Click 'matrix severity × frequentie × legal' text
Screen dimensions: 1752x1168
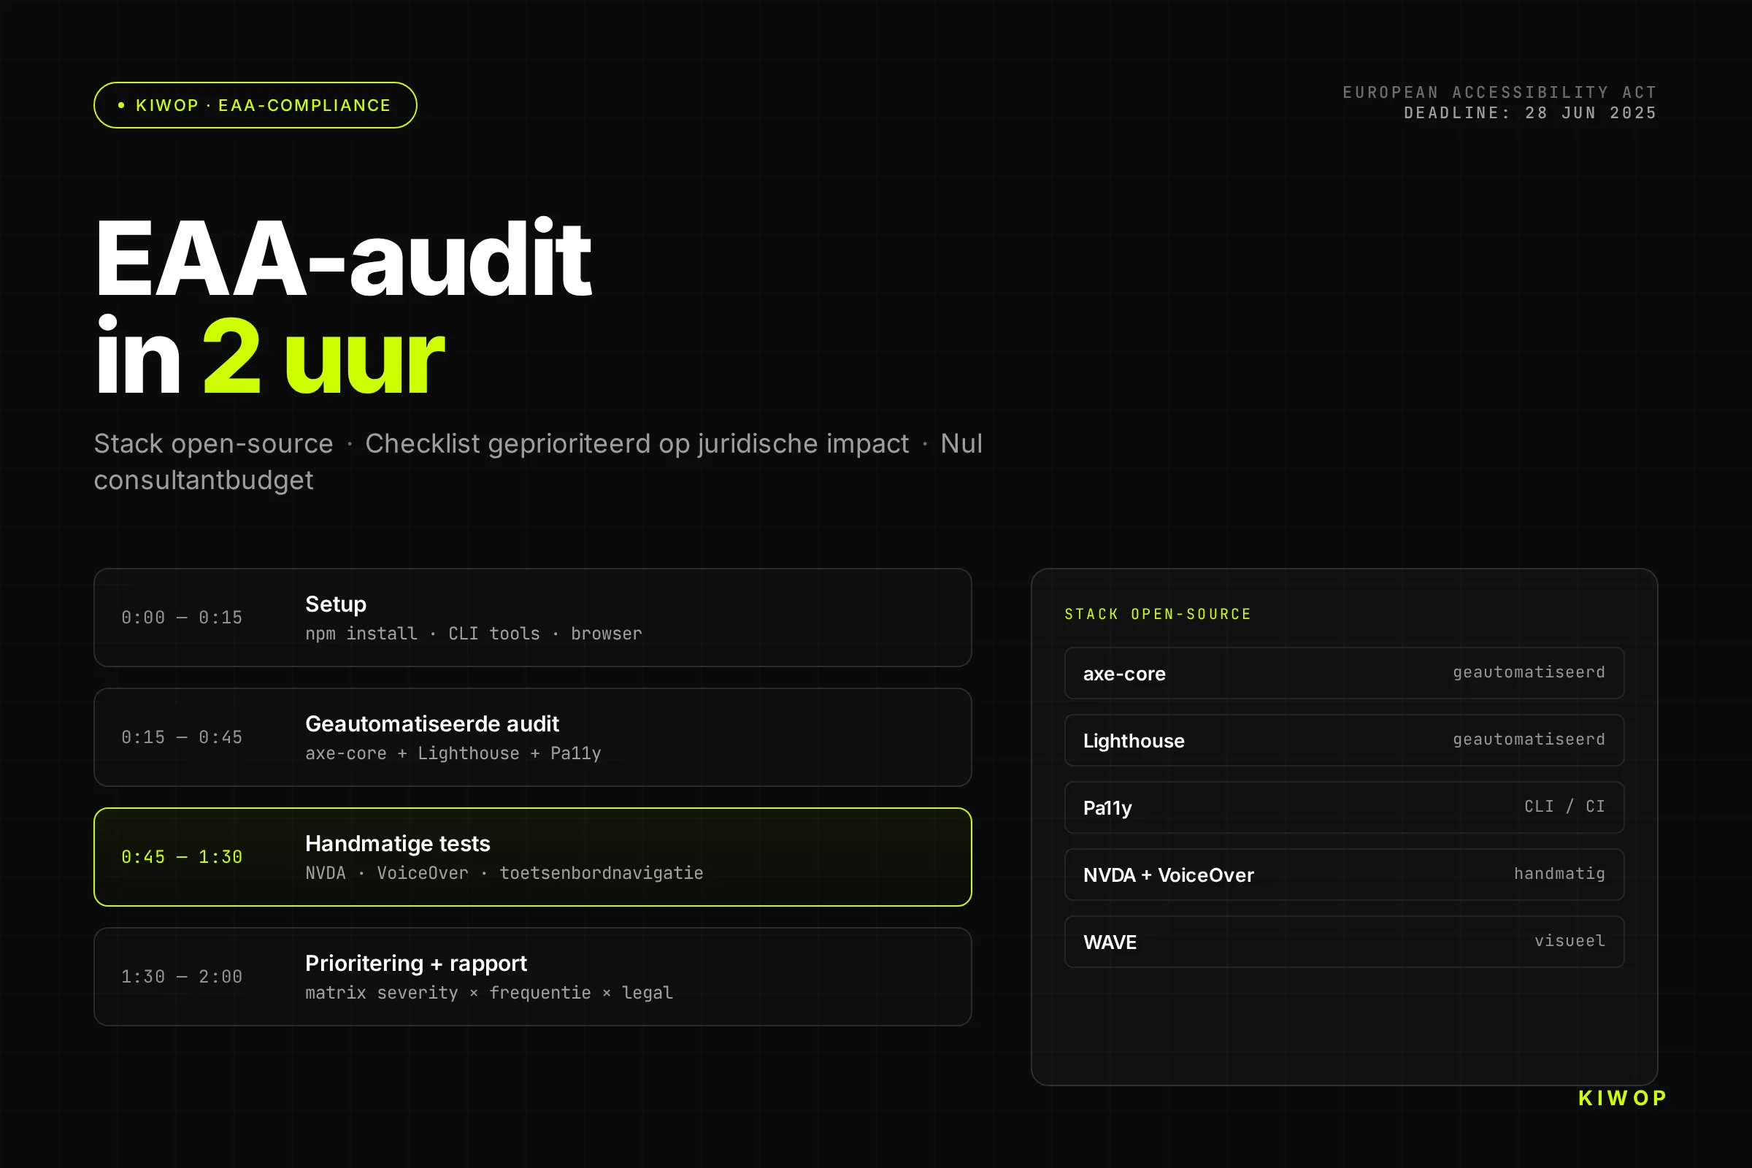point(488,993)
